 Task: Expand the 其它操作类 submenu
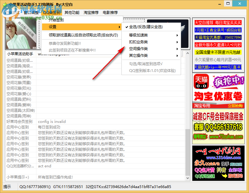pos(151,56)
